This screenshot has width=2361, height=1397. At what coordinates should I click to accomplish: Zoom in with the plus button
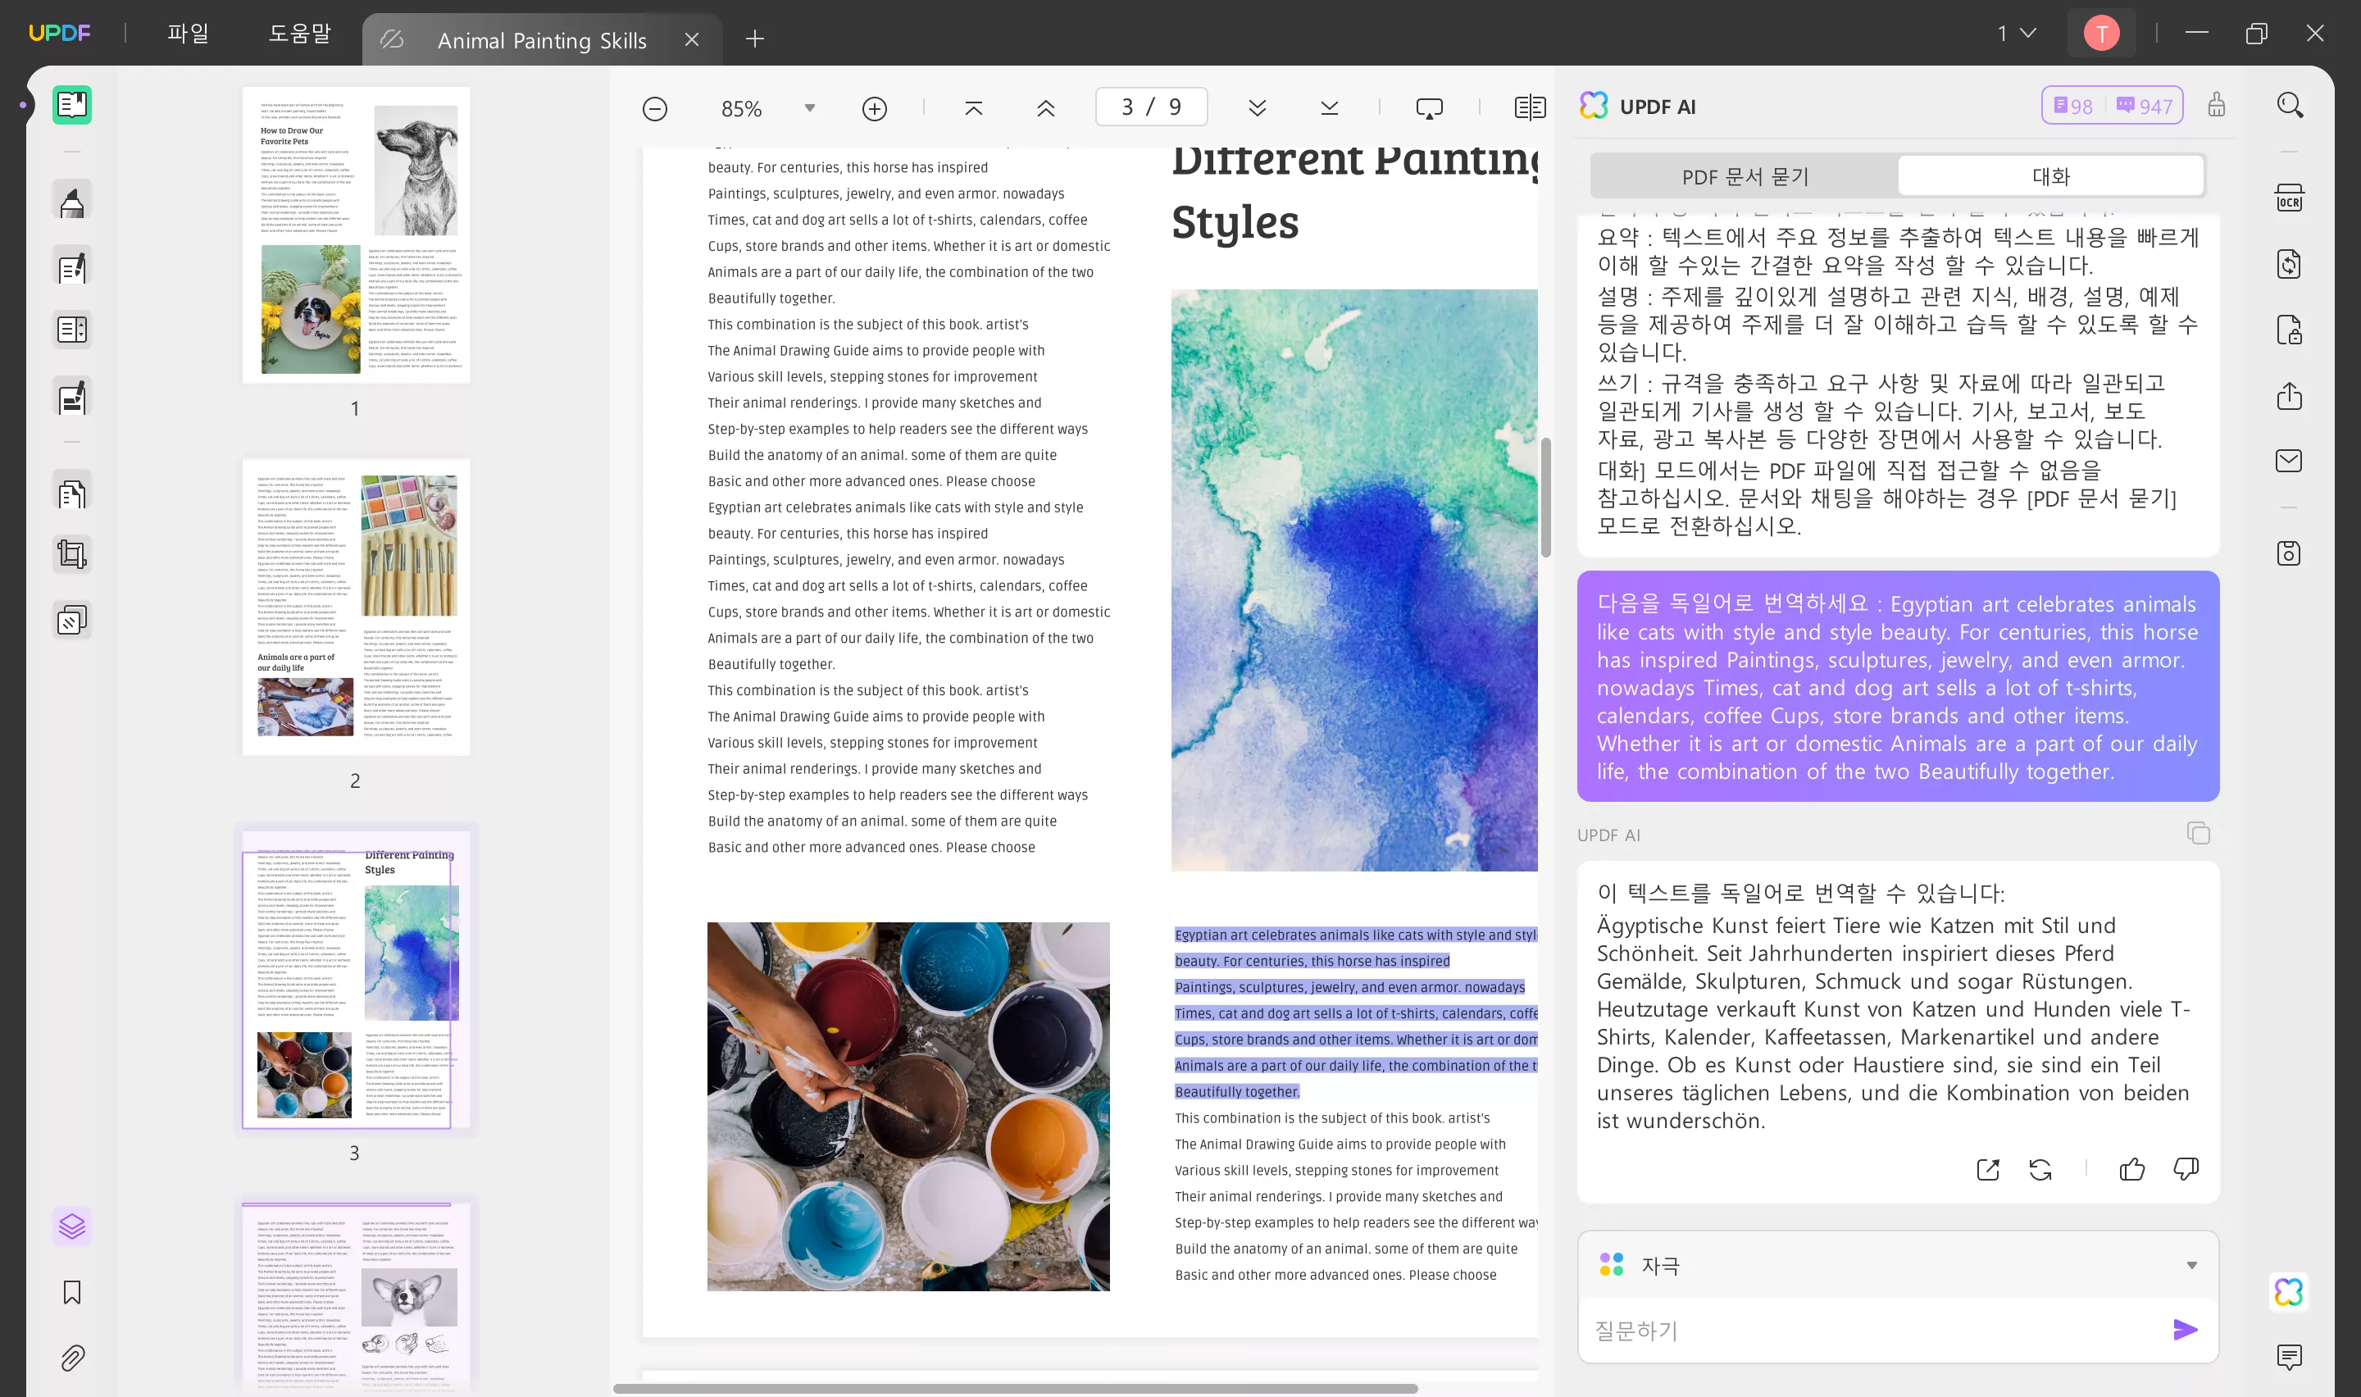click(x=874, y=108)
